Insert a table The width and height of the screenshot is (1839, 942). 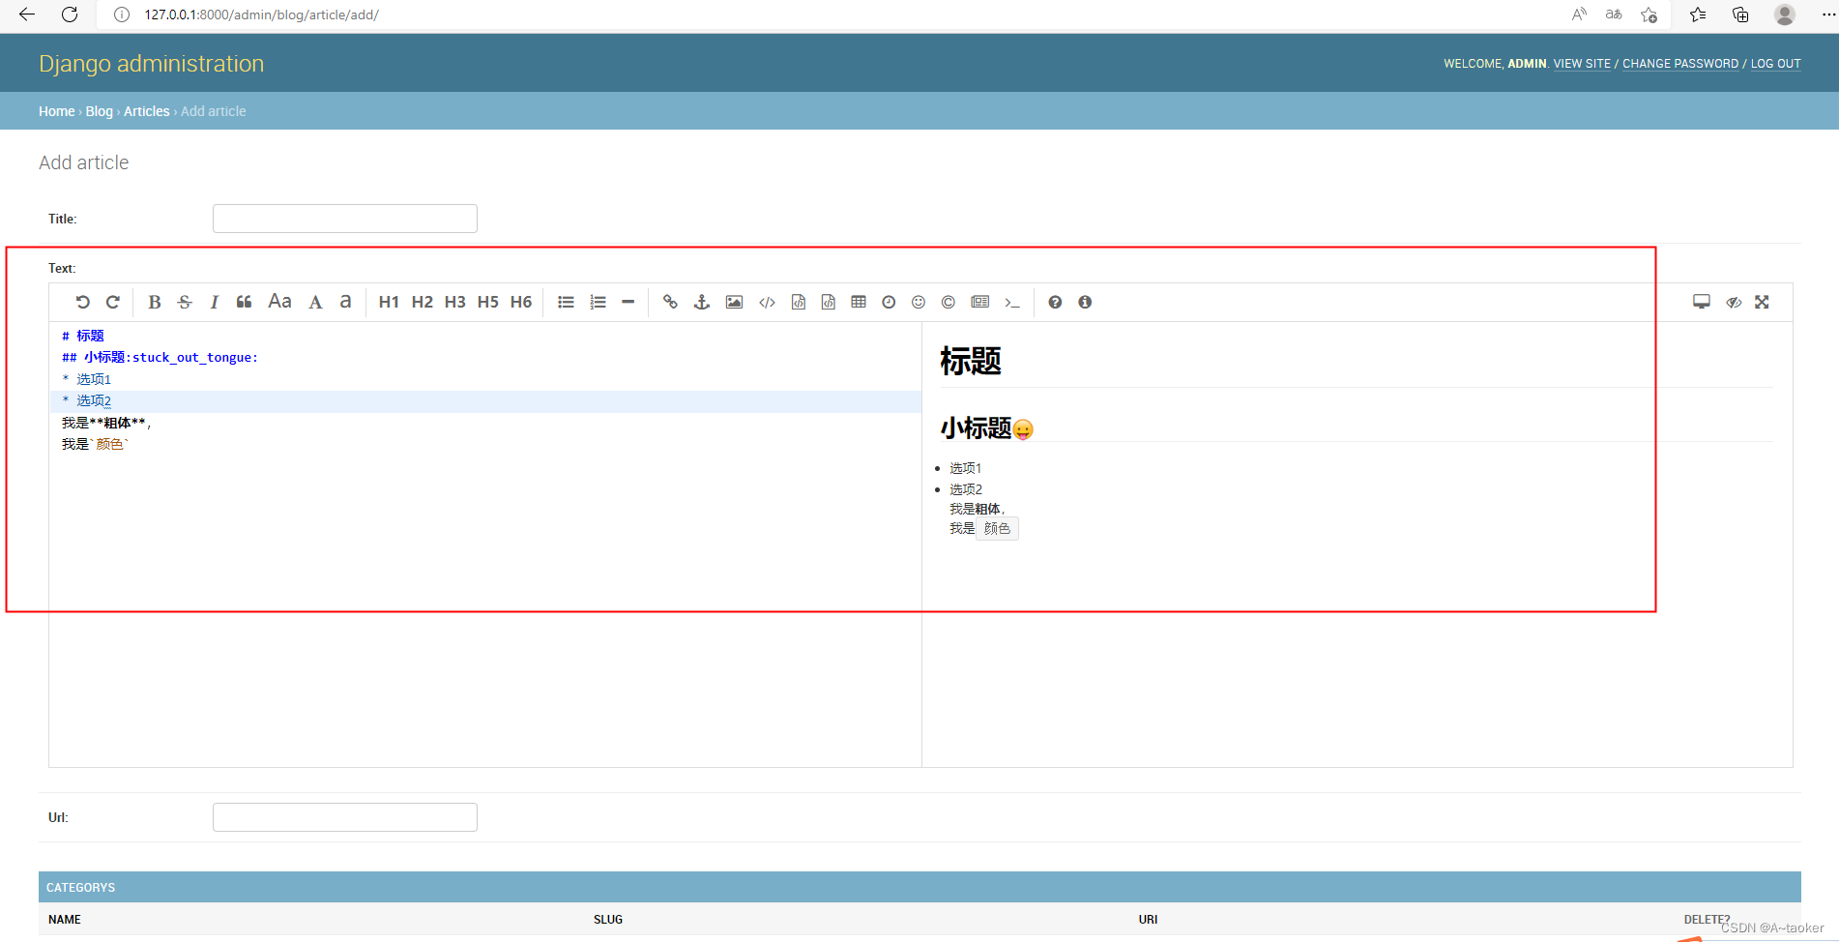(x=859, y=302)
